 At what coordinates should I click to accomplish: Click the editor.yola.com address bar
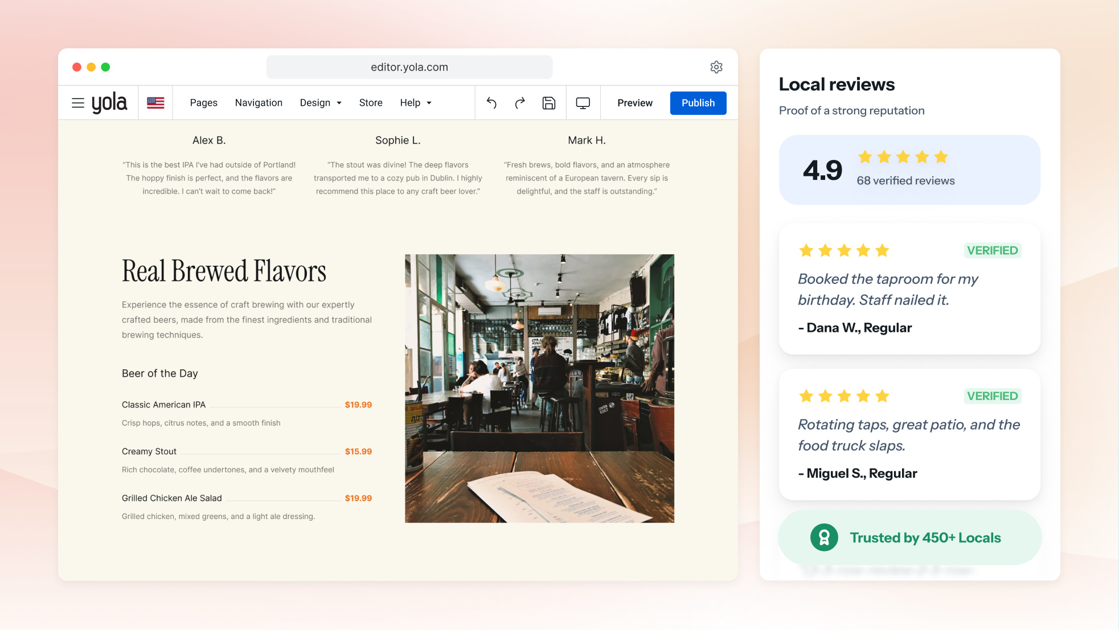click(409, 67)
